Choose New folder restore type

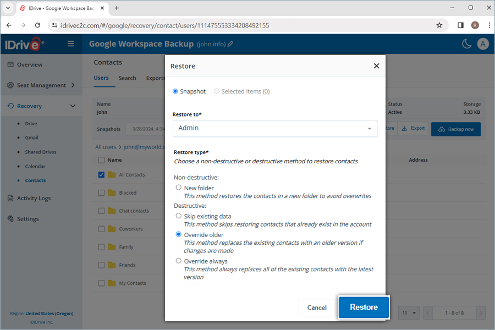[x=178, y=188]
